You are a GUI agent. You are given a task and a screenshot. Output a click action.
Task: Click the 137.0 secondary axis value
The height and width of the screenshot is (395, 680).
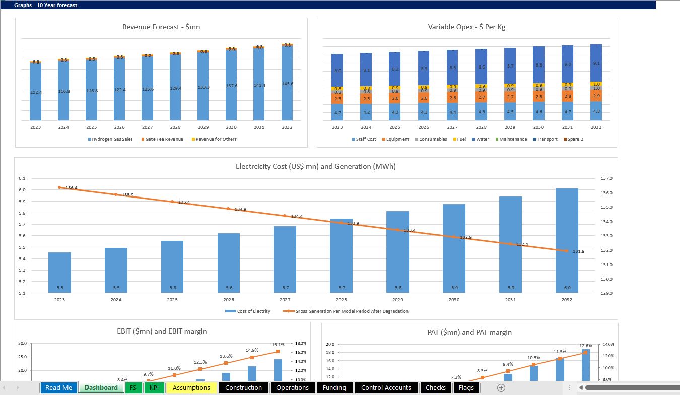pyautogui.click(x=606, y=178)
